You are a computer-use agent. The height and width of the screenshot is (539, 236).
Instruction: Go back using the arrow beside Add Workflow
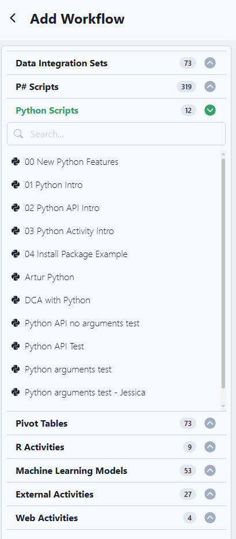13,18
